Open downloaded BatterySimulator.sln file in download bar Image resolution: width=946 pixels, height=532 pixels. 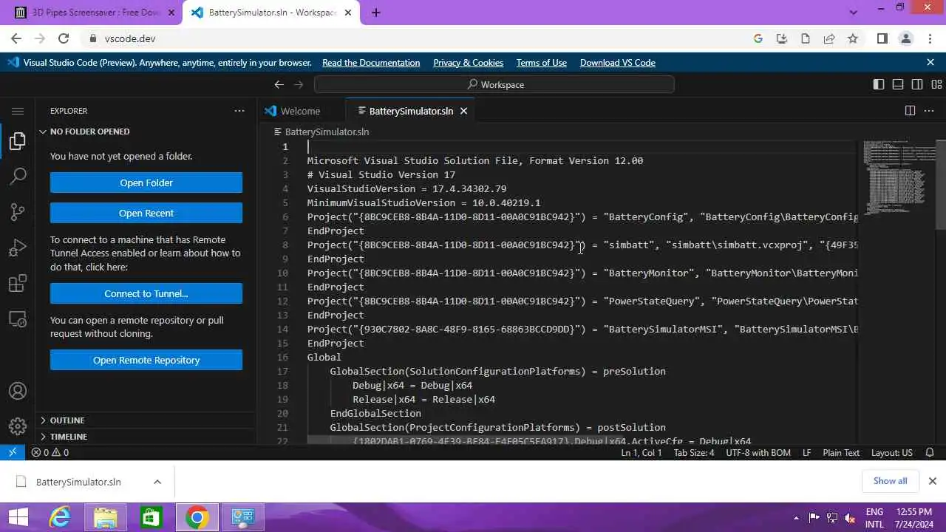(x=78, y=482)
